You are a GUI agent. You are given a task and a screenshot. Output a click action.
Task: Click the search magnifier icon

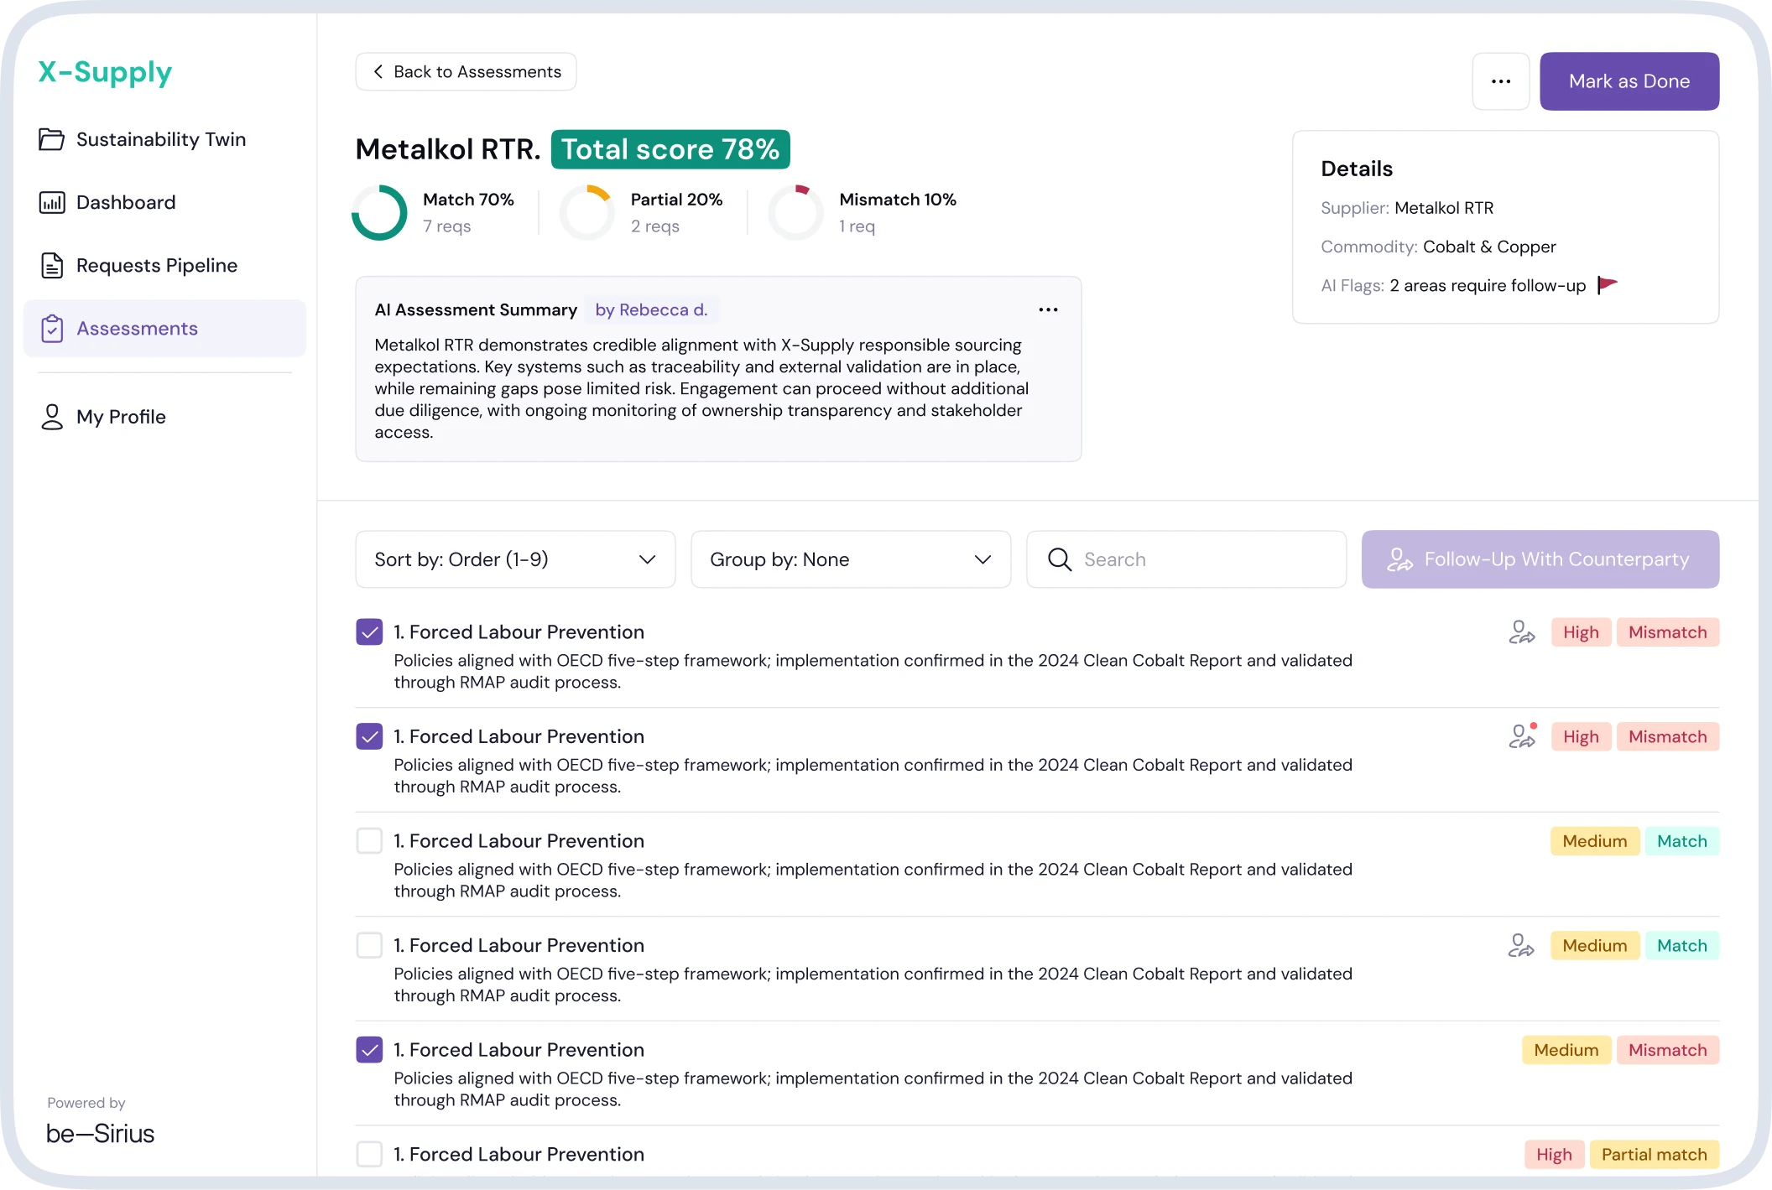(x=1060, y=559)
